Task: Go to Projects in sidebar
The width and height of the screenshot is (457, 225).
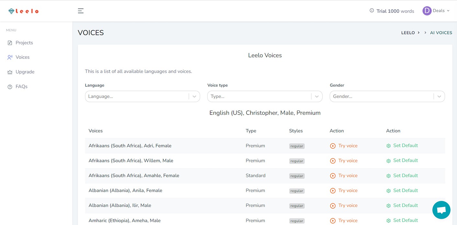Action: click(24, 43)
